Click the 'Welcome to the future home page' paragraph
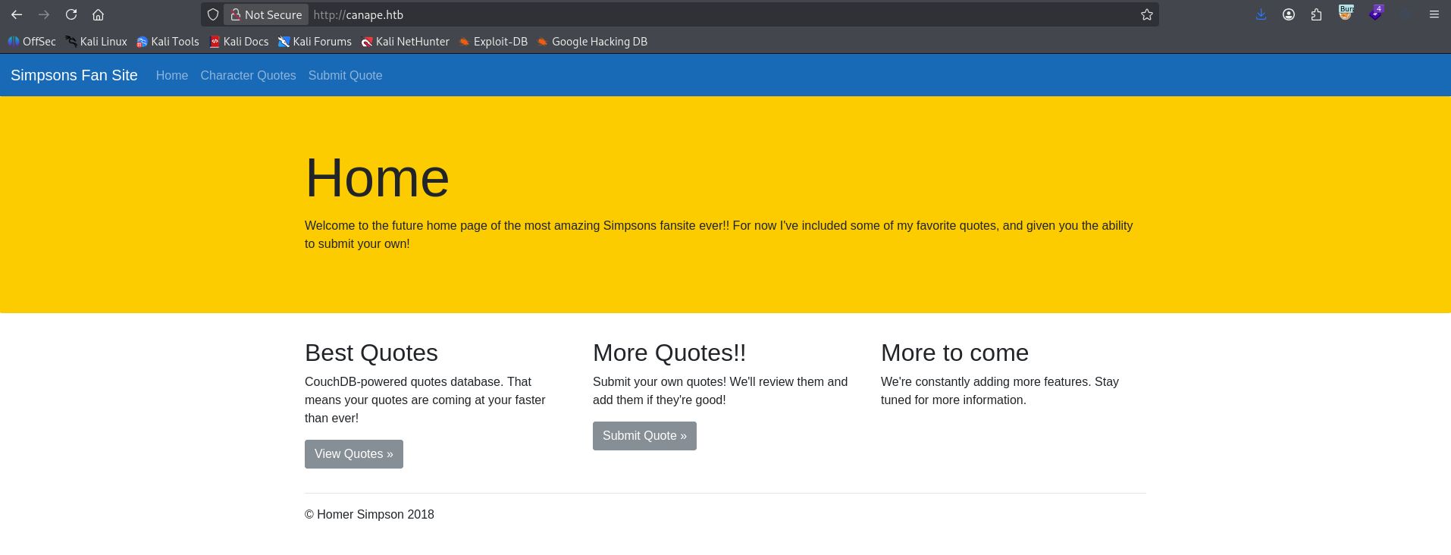 [719, 234]
